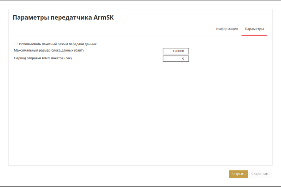This screenshot has width=281, height=187.
Task: Click the 'Период отправки PING пакетов (сек)' label
Action: (43, 58)
